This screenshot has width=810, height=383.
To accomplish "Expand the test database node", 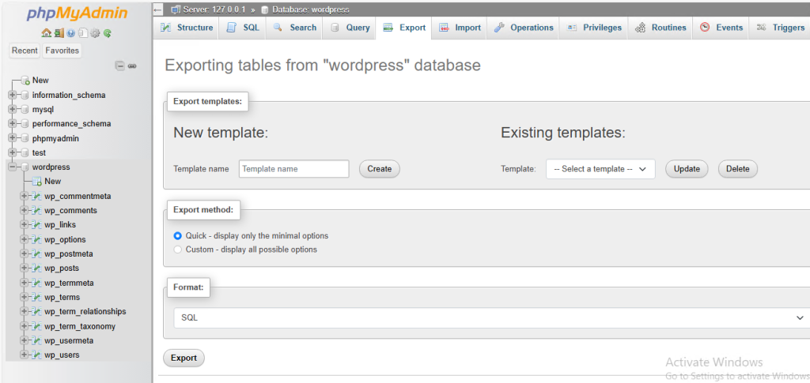I will [12, 152].
